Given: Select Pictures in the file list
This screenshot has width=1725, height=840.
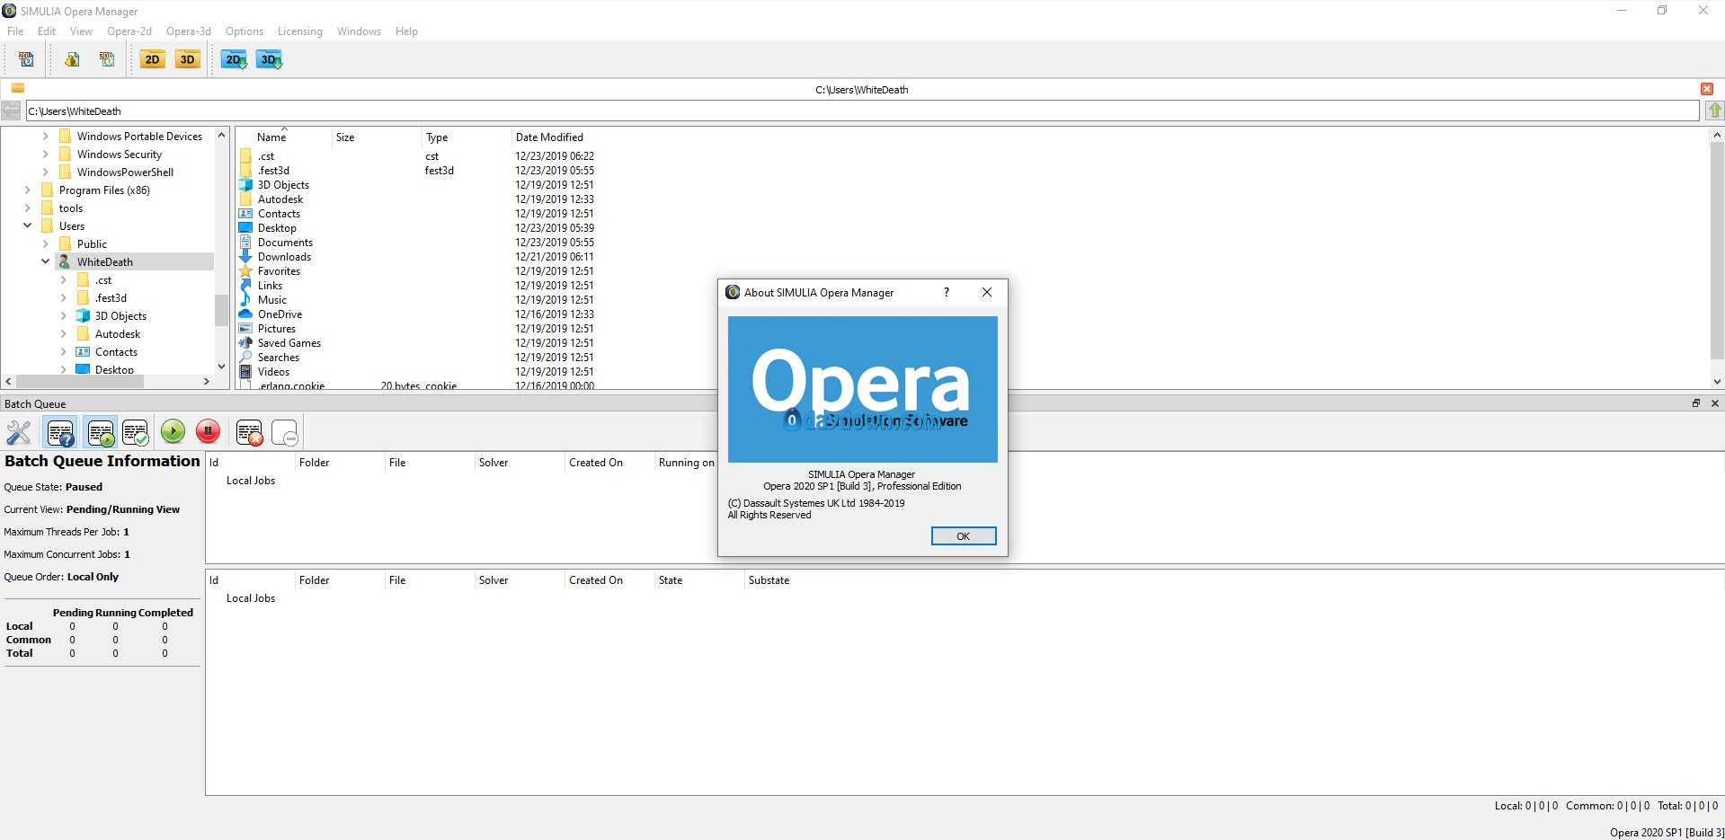Looking at the screenshot, I should [x=276, y=329].
